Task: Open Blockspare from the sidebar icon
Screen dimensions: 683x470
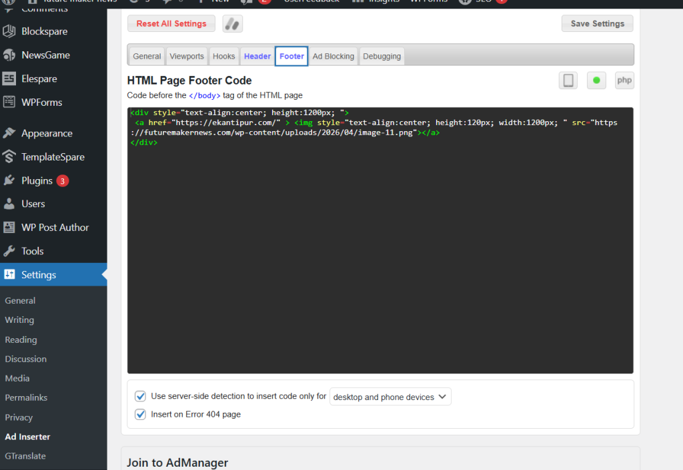Action: 9,31
